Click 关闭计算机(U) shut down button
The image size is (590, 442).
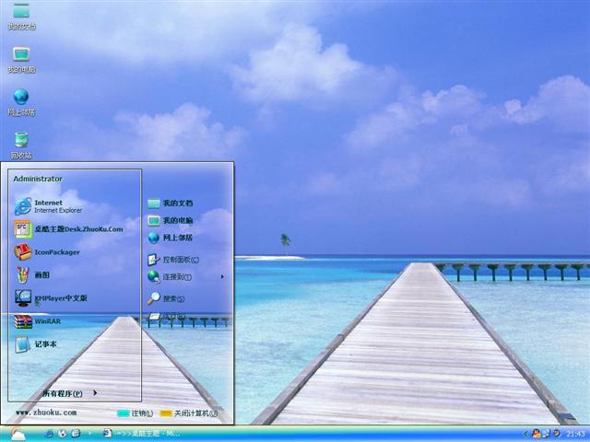(189, 413)
